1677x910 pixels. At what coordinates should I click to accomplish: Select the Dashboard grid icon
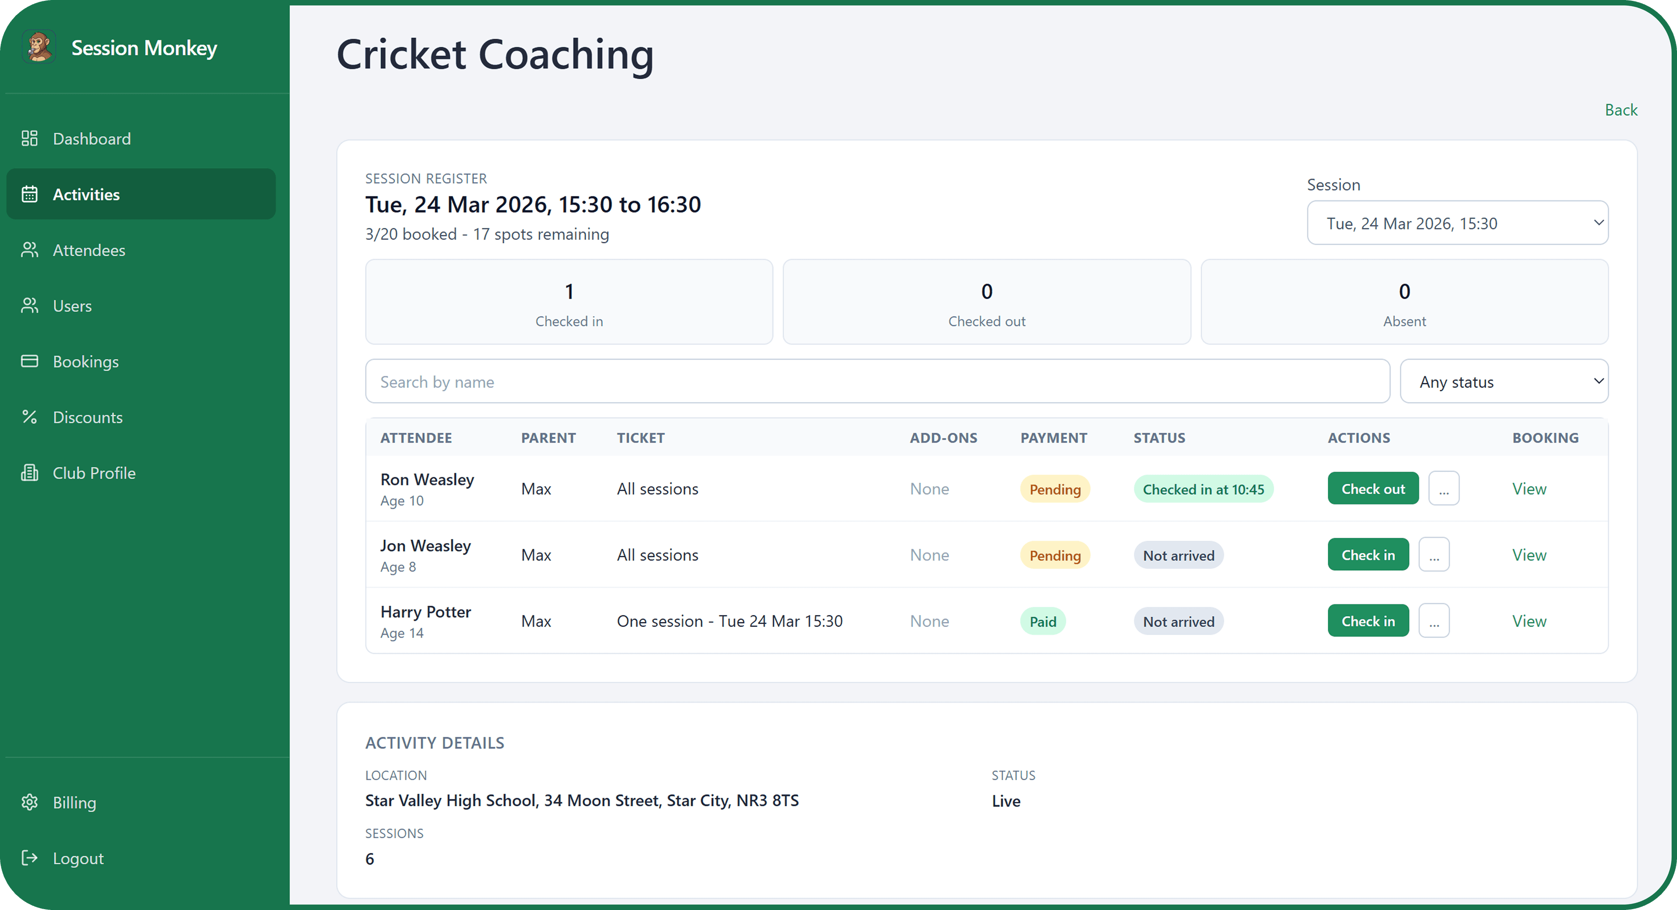point(30,138)
